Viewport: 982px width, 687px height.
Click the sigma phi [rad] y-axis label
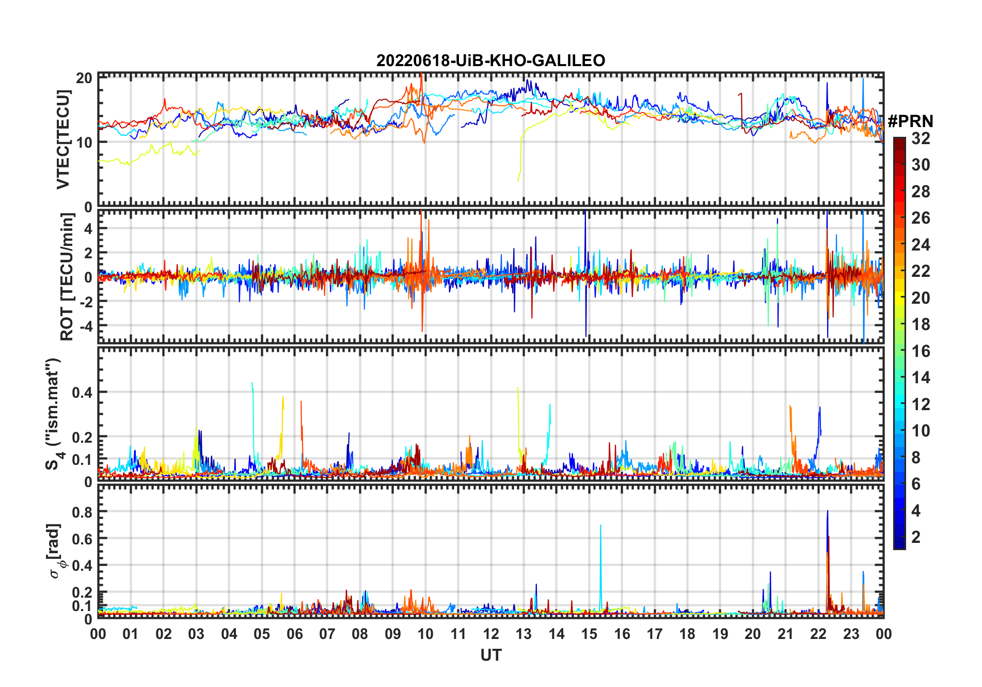click(x=56, y=551)
